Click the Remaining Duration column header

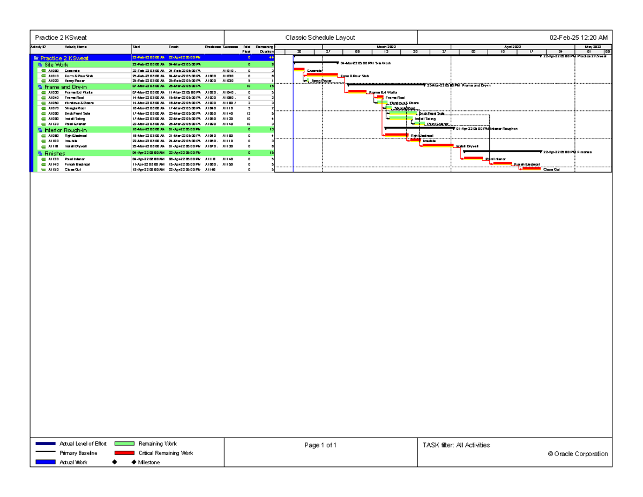[265, 49]
